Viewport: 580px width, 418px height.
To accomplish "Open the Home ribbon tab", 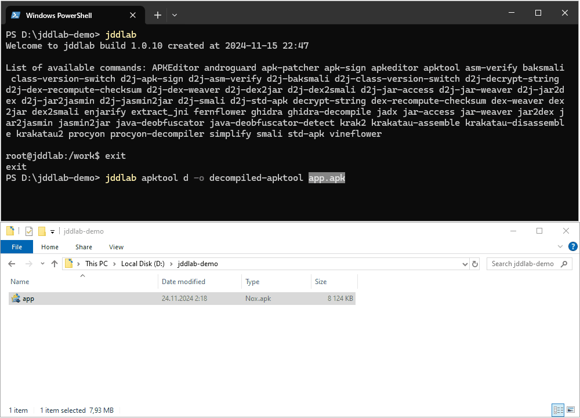I will [x=49, y=247].
